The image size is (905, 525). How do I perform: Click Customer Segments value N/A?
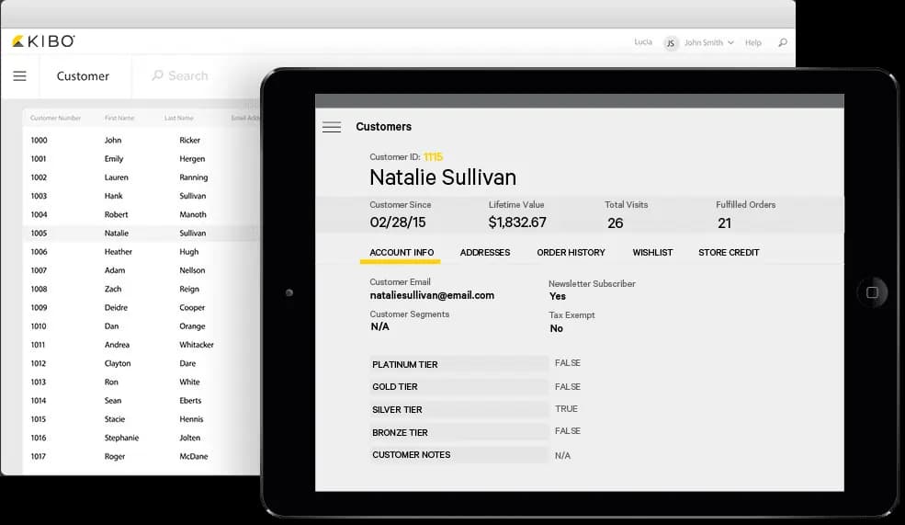[x=379, y=326]
